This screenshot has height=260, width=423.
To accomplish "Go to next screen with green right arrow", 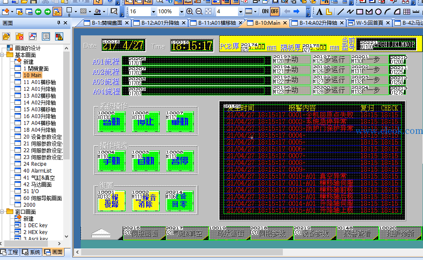I will pyautogui.click(x=47, y=12).
